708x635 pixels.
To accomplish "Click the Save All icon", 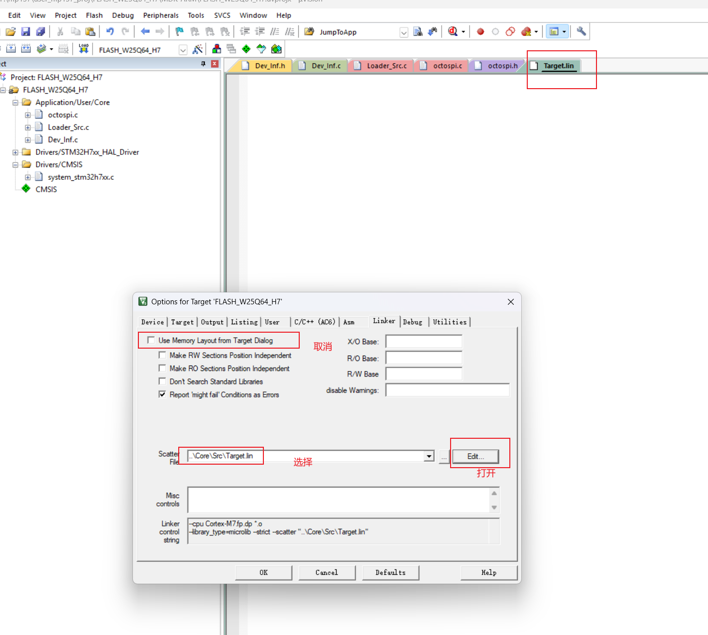I will click(41, 32).
